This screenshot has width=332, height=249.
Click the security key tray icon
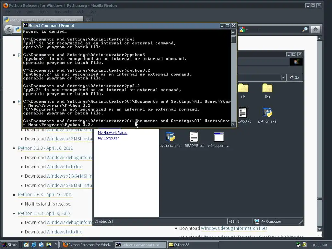pos(304,245)
